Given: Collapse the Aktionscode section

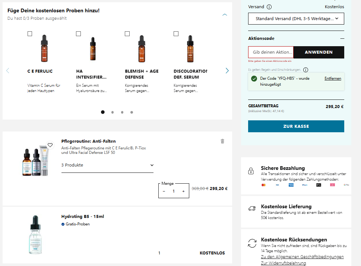Looking at the screenshot, I should [342, 38].
